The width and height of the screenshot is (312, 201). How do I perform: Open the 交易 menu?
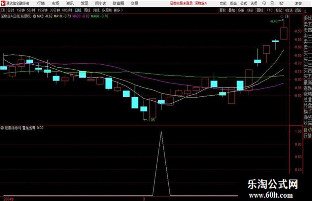pos(134,3)
